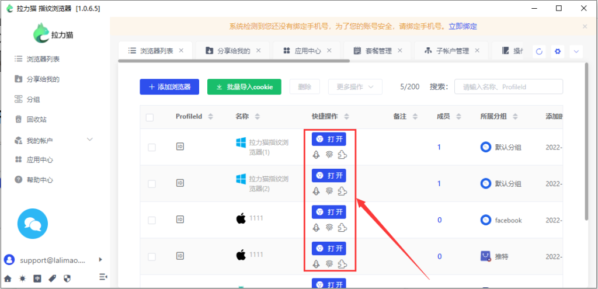Dismiss the phone binding banner
598x289 pixels.
point(585,26)
